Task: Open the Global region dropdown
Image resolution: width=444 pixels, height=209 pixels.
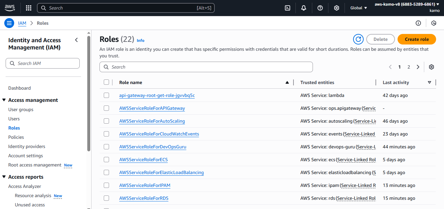Action: (x=358, y=8)
